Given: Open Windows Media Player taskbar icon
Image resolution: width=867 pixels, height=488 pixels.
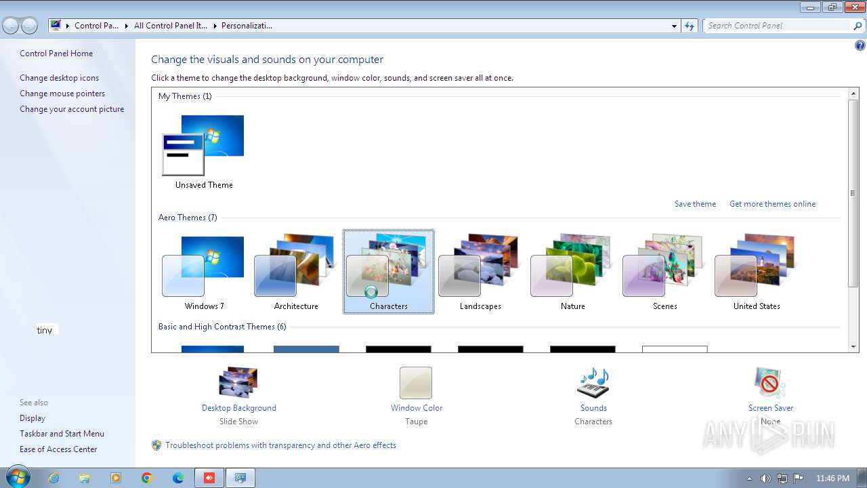Looking at the screenshot, I should (116, 478).
